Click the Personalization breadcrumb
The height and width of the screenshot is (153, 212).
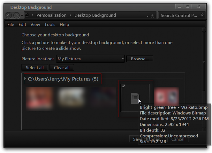click(51, 15)
